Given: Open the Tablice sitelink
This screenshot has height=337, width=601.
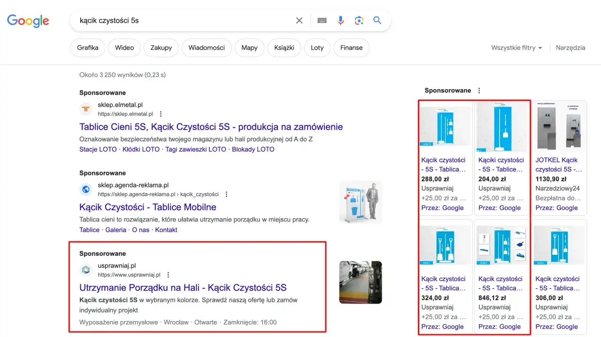Looking at the screenshot, I should coord(89,230).
